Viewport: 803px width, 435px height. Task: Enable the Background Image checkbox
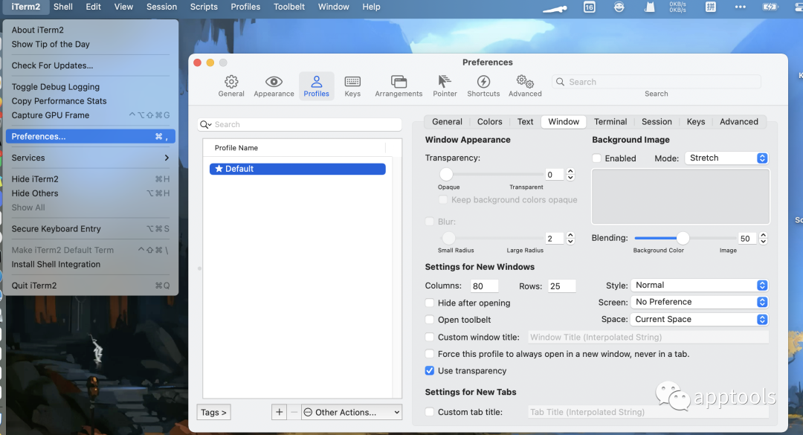(x=596, y=158)
